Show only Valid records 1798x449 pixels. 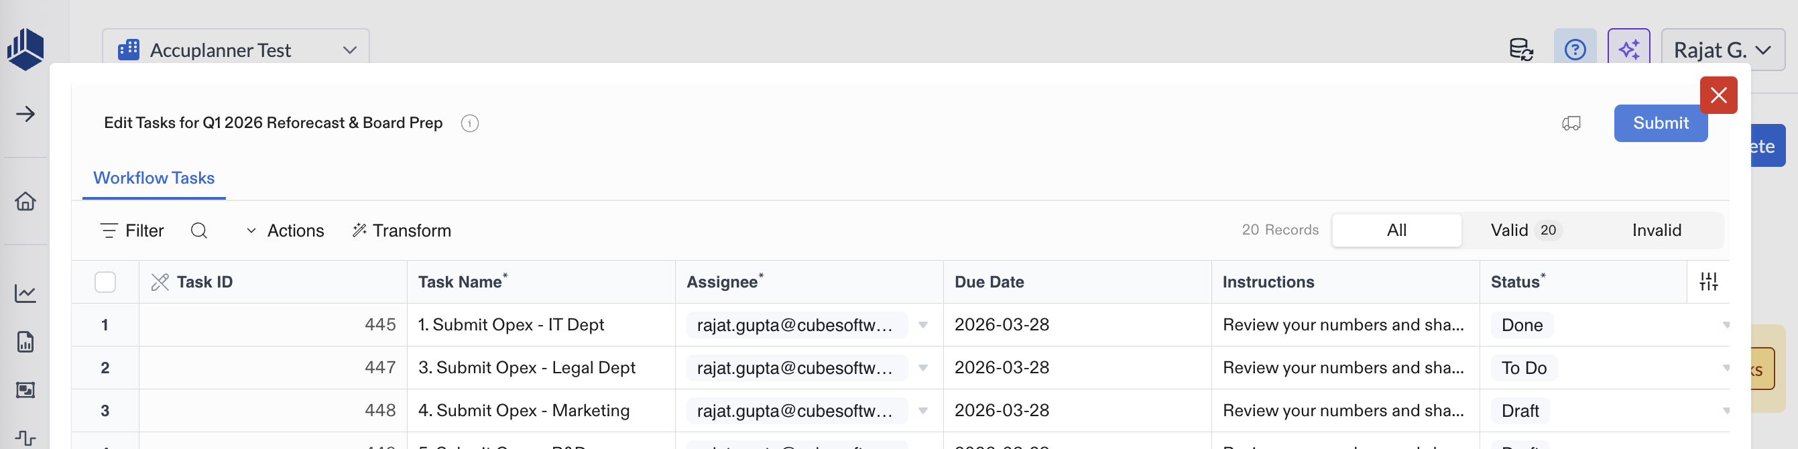tap(1524, 231)
